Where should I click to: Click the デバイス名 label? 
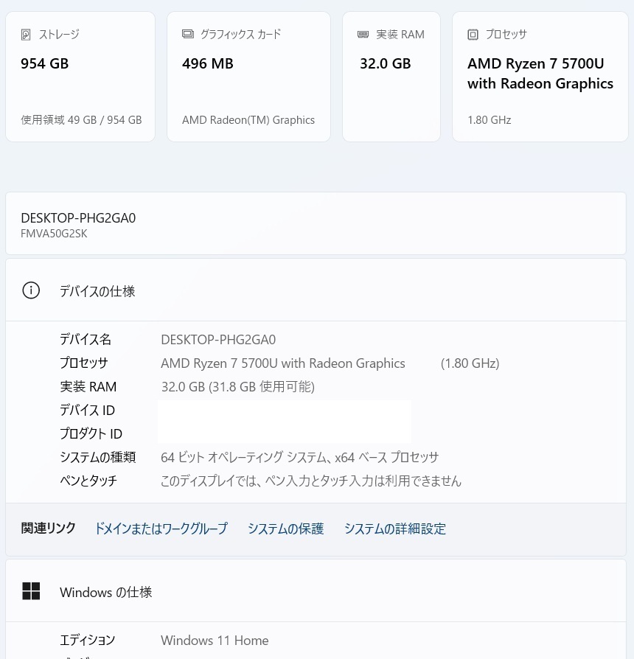86,339
